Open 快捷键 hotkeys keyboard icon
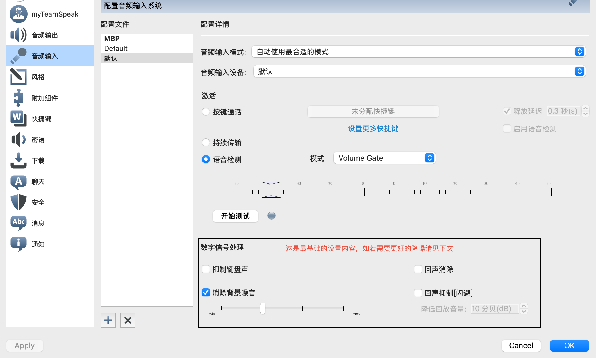596x358 pixels. click(x=19, y=119)
